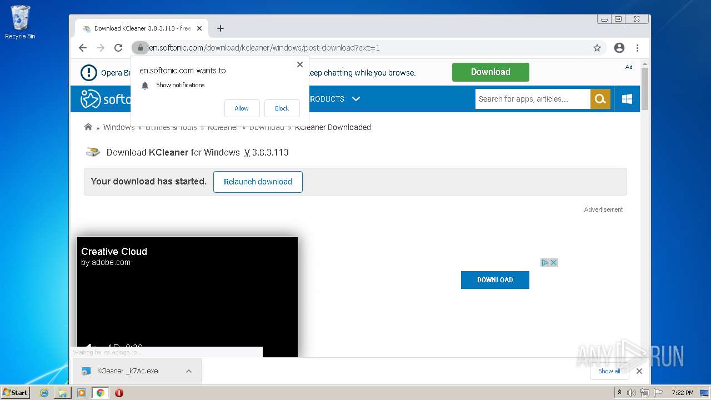Click the Action Center flag icon
Screen dimensions: 711x400
[x=657, y=393]
